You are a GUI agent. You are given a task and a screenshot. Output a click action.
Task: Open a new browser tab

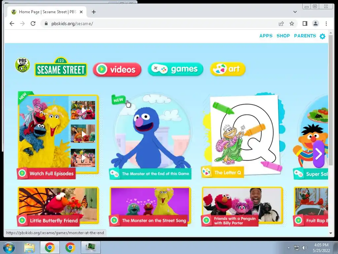coord(93,12)
